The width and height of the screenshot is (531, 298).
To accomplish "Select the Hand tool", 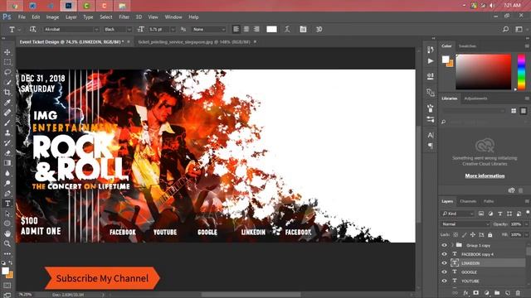I will tap(7, 233).
